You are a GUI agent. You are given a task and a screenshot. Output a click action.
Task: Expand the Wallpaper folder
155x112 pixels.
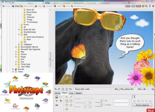19,44
